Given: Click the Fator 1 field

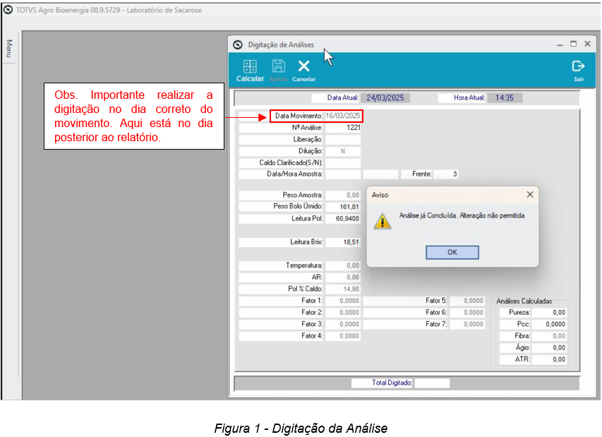Looking at the screenshot, I should [x=343, y=301].
